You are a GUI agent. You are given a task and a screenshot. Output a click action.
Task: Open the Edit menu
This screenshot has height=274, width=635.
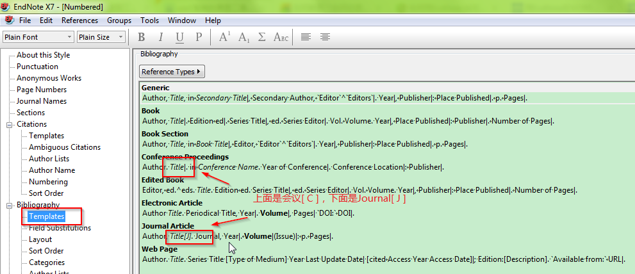[46, 20]
